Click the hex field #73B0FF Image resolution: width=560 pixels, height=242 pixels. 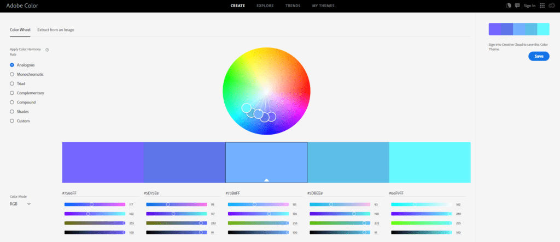264,193
